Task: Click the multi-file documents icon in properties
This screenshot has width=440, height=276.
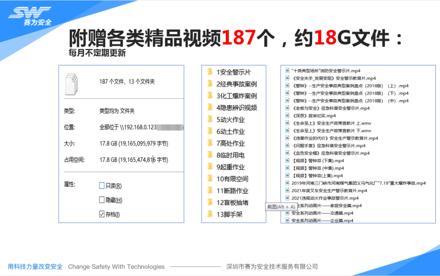Action: pyautogui.click(x=72, y=83)
